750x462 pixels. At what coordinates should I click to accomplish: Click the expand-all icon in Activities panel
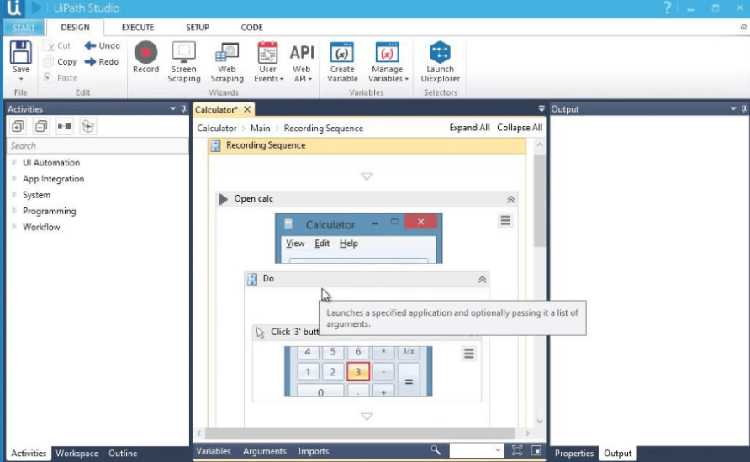[18, 126]
